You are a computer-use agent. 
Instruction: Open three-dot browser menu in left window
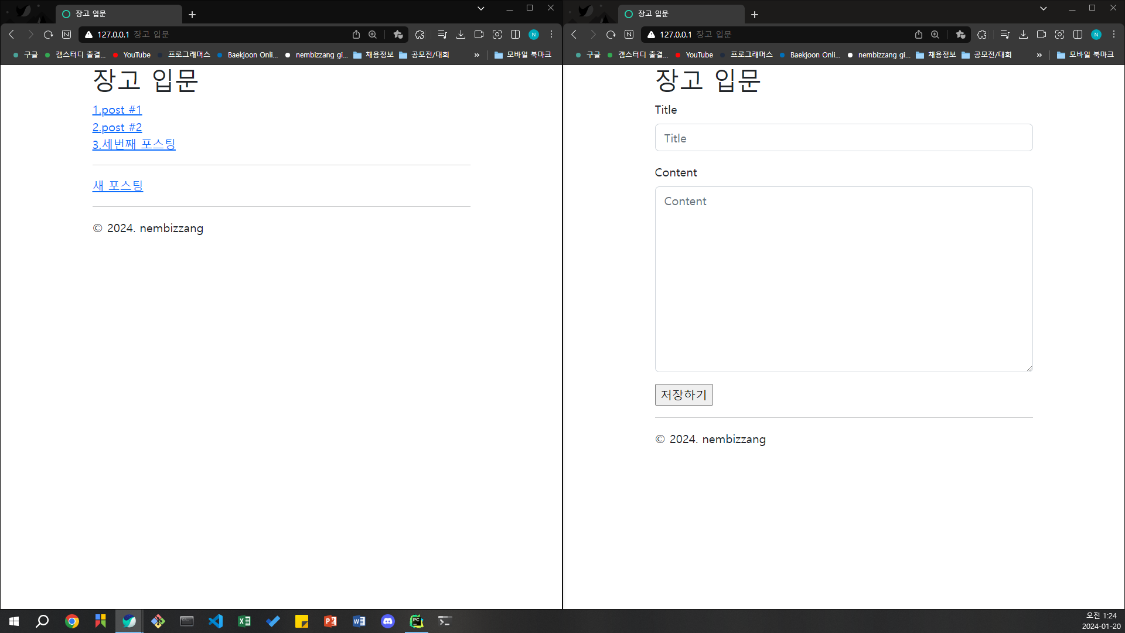click(551, 35)
